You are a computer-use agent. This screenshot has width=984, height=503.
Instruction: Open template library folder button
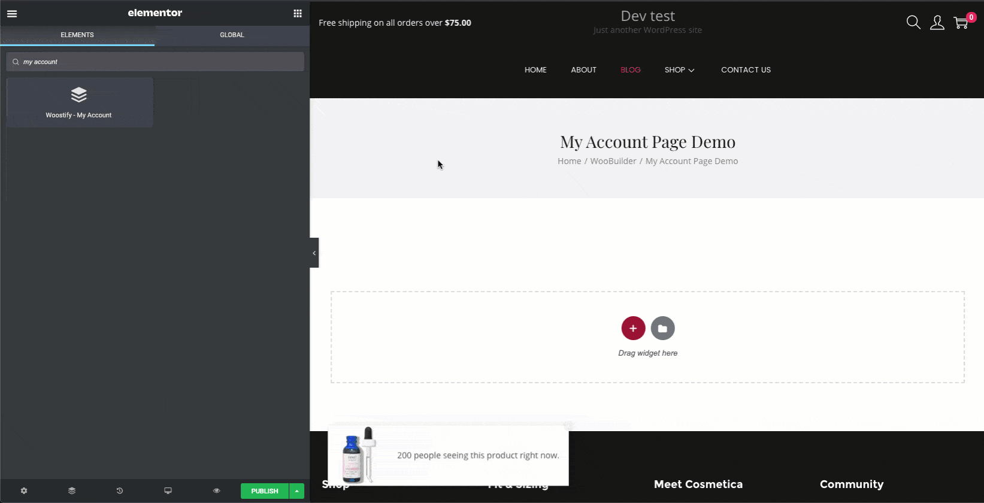pos(662,328)
